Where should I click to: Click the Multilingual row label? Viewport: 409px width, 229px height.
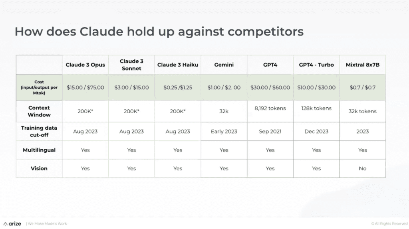click(39, 150)
